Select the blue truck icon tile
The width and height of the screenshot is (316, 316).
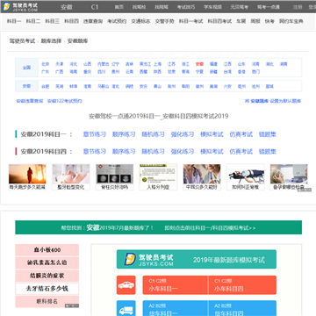tap(126, 308)
